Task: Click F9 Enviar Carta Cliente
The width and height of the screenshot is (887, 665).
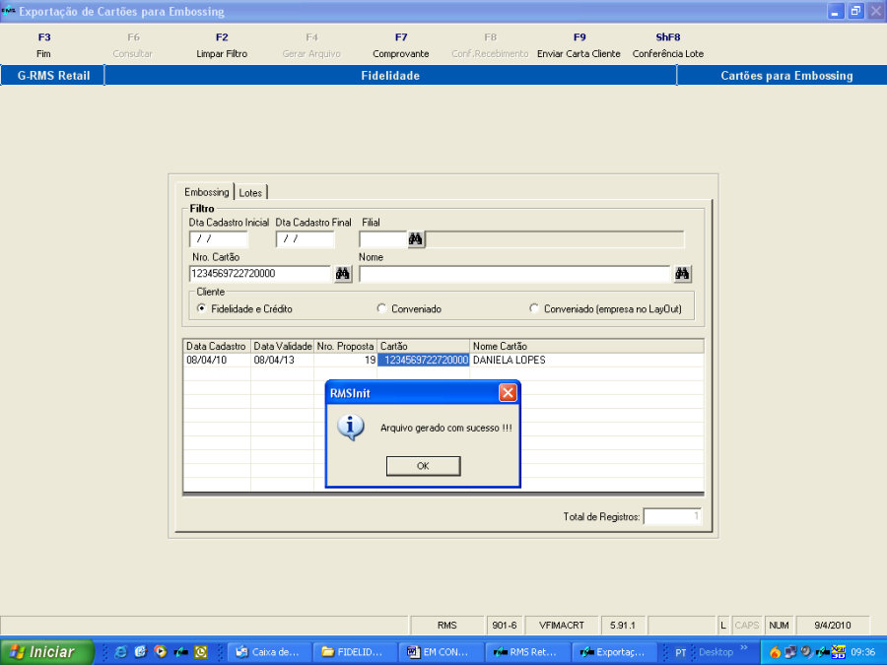Action: pyautogui.click(x=579, y=45)
